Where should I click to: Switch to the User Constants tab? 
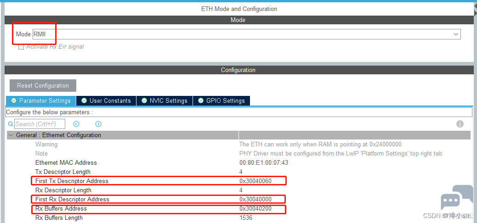[x=106, y=100]
